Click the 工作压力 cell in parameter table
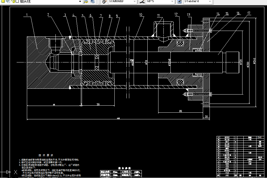 126,172
